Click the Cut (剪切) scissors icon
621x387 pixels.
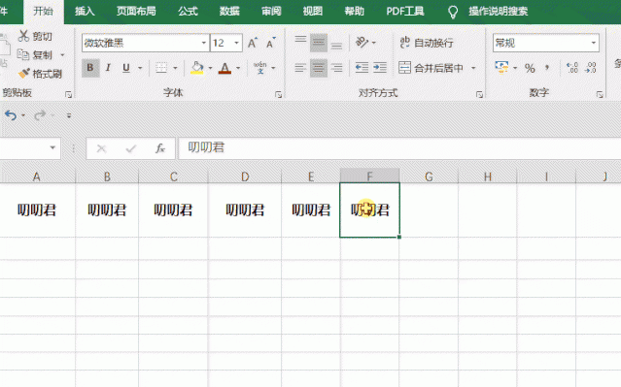point(23,36)
